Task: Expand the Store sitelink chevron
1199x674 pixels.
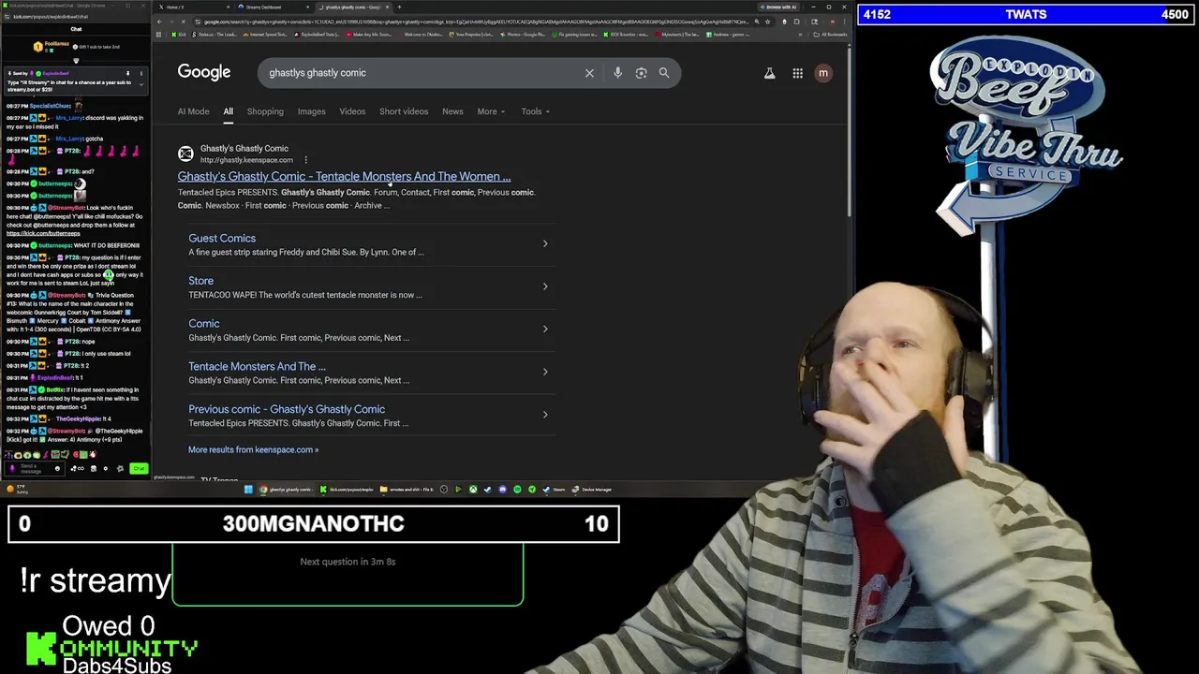Action: coord(545,286)
